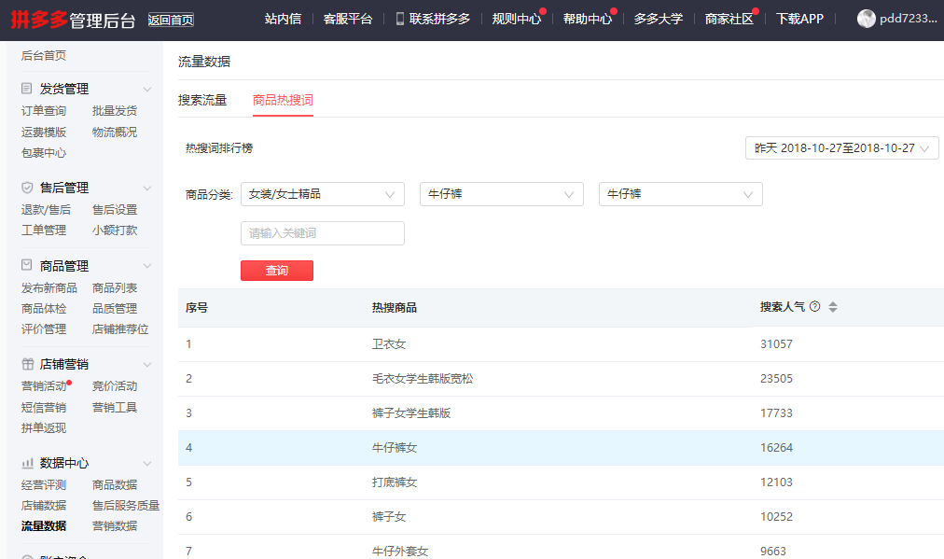
Task: Open 营销活动 in the sidebar
Action: coord(43,386)
